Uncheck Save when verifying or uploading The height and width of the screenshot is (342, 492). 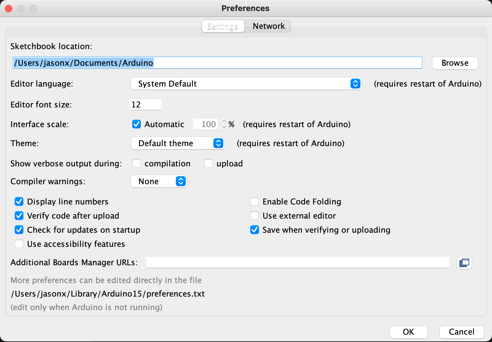(255, 230)
